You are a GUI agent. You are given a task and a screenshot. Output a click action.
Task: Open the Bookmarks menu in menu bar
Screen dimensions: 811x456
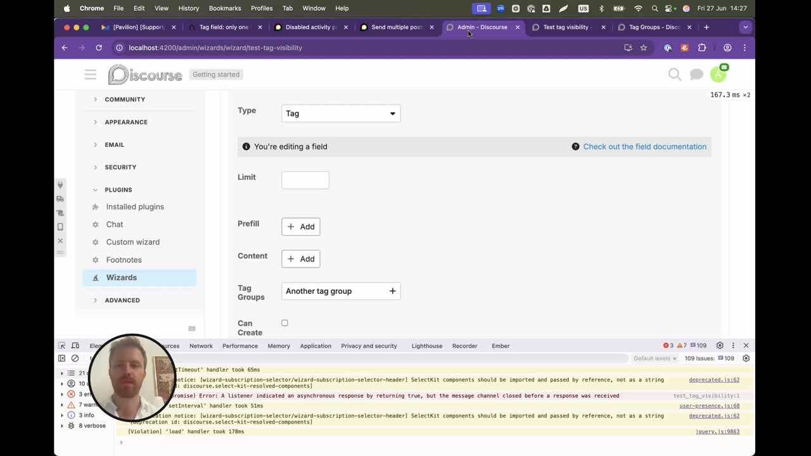tap(225, 8)
